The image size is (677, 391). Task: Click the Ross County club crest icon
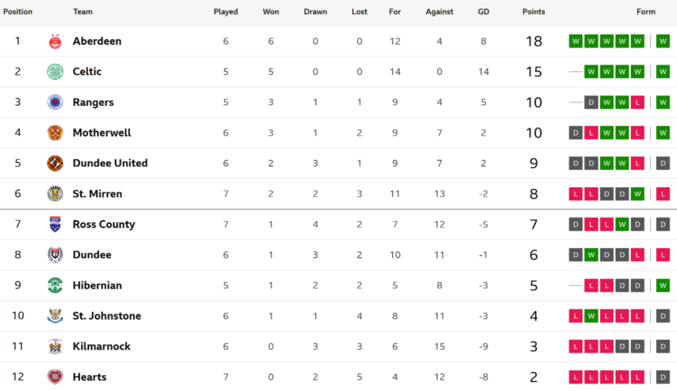[55, 224]
